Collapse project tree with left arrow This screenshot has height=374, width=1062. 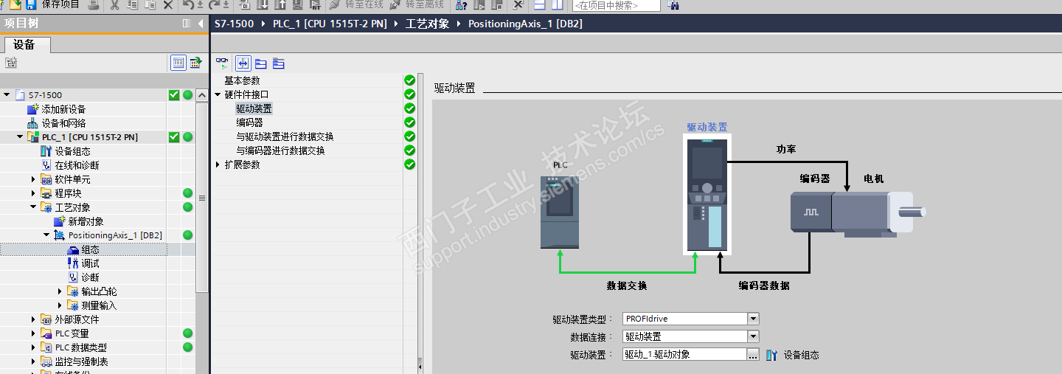point(201,24)
